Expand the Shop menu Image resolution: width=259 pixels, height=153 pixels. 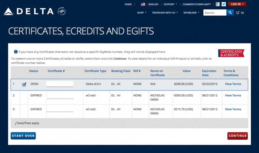142,13
